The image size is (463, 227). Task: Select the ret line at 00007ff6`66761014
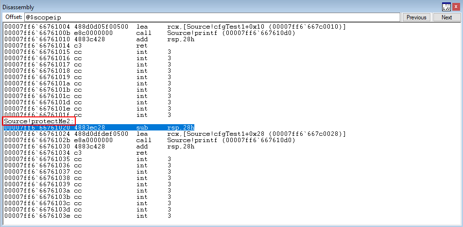tap(76, 46)
